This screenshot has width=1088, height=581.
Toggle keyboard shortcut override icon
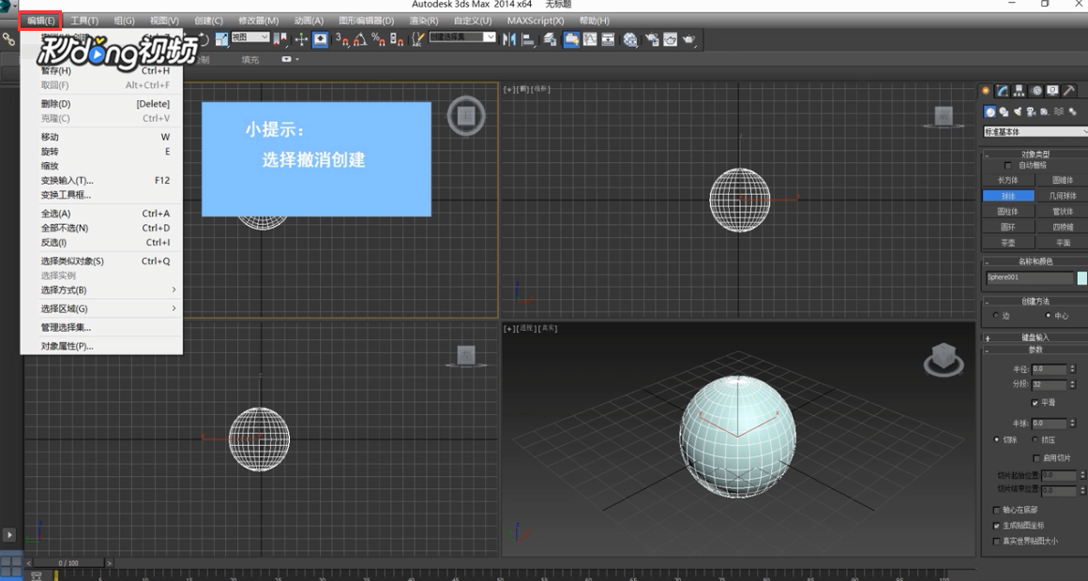pyautogui.click(x=320, y=39)
